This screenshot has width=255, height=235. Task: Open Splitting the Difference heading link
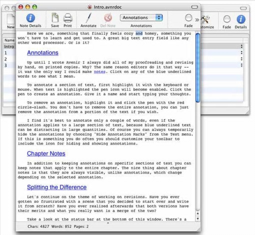tap(57, 187)
